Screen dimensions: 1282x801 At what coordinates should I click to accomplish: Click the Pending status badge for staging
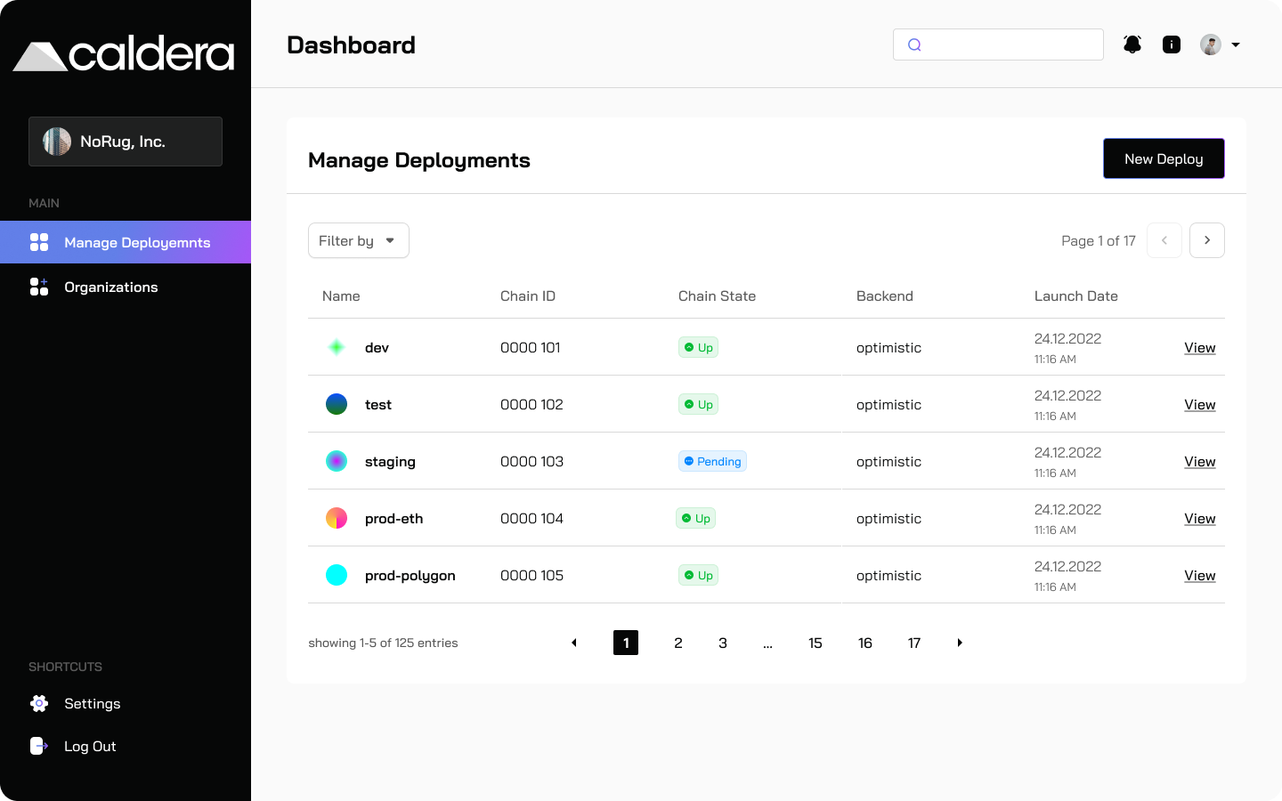point(712,461)
